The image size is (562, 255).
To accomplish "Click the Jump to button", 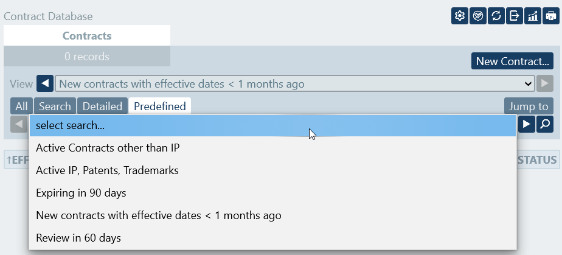I will [x=529, y=107].
